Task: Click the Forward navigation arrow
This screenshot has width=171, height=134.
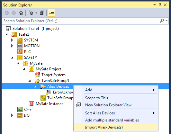Action: tap(14, 13)
